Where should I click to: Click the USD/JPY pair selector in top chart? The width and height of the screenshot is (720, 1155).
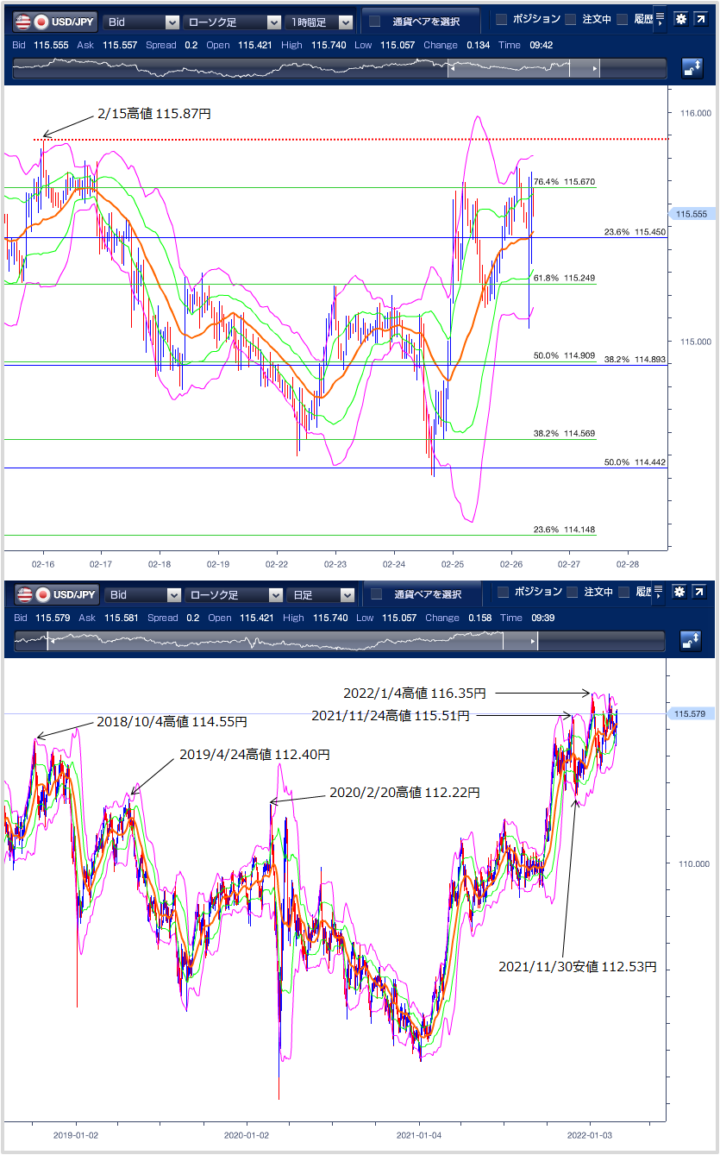pos(55,22)
